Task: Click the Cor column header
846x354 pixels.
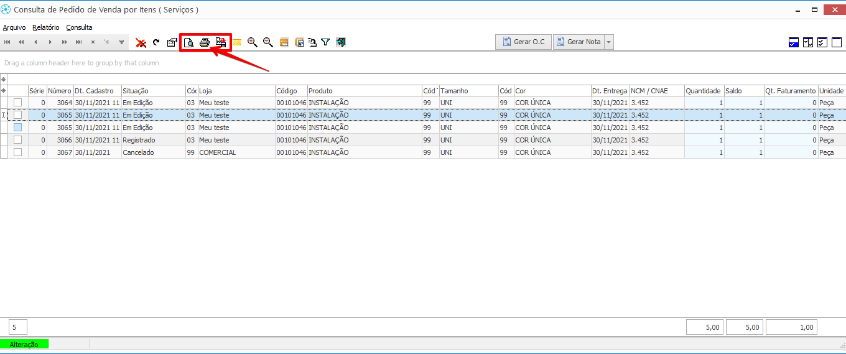Action: [552, 91]
